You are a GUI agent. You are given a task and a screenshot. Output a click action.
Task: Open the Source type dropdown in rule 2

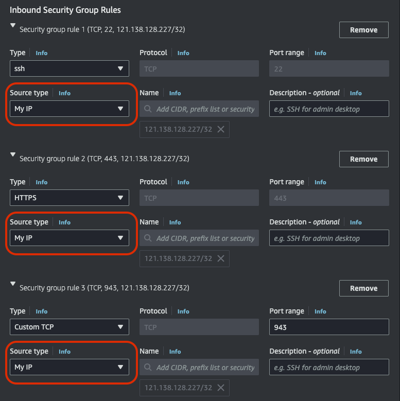click(x=69, y=238)
